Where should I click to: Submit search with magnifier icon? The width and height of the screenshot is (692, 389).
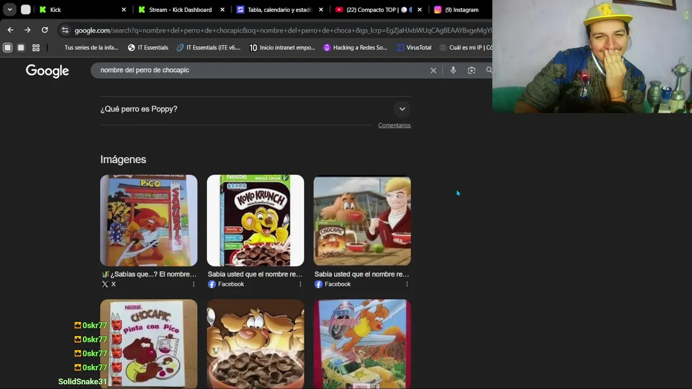(489, 70)
